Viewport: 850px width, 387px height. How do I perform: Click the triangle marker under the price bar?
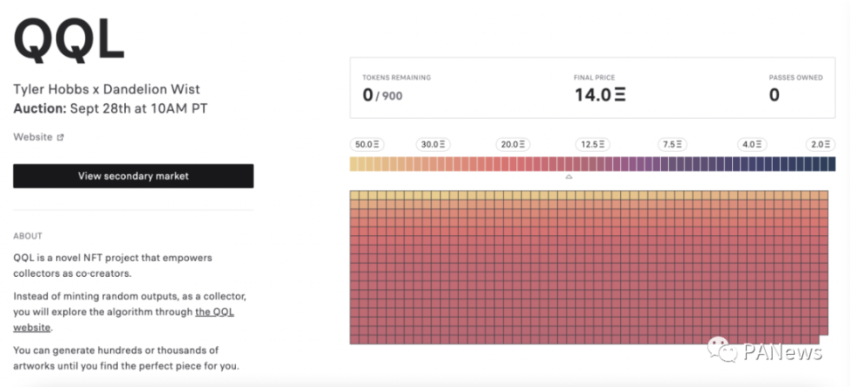568,177
